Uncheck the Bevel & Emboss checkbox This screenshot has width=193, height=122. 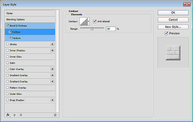(8, 25)
